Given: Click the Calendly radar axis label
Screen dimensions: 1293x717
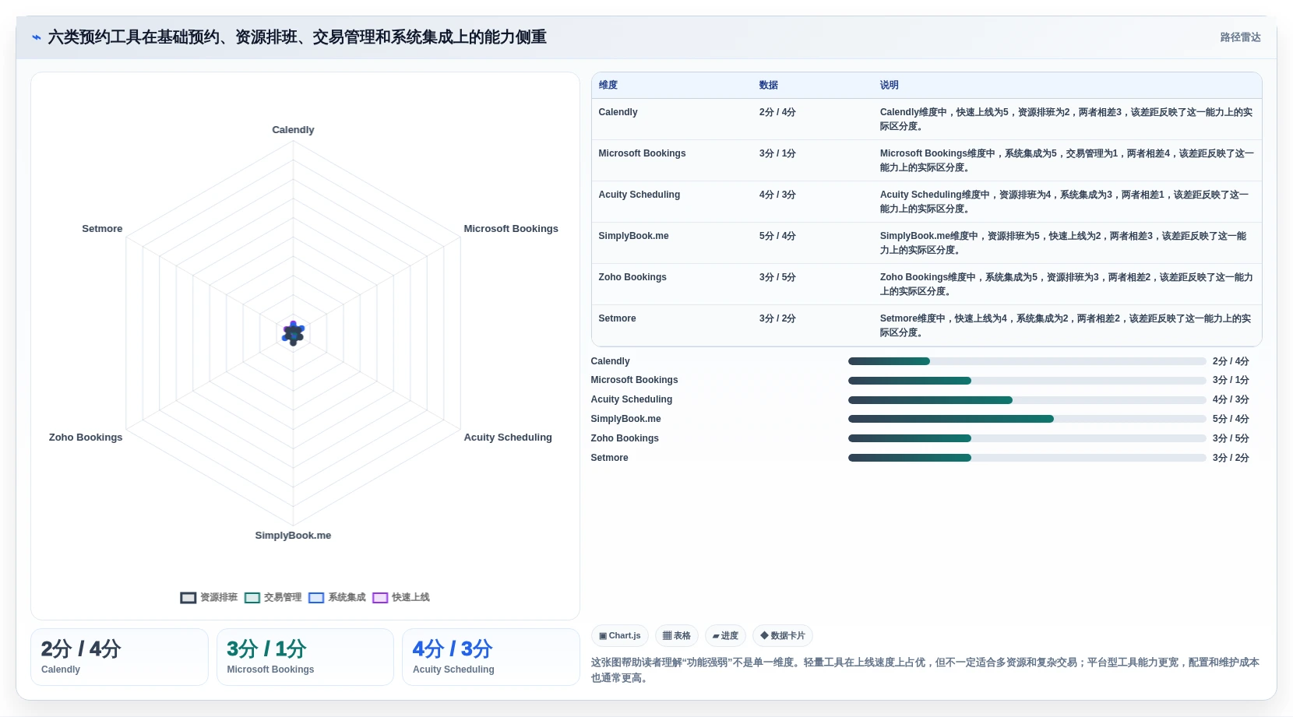Looking at the screenshot, I should (293, 130).
